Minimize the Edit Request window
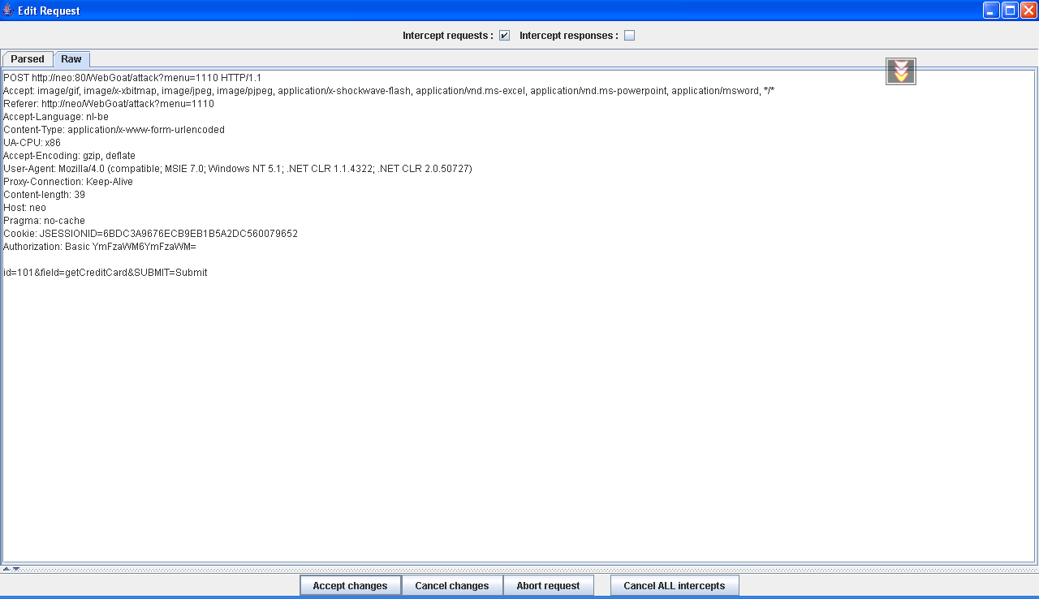The image size is (1039, 599). pyautogui.click(x=991, y=11)
